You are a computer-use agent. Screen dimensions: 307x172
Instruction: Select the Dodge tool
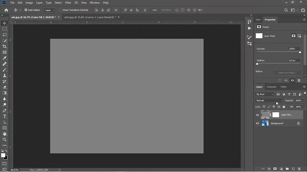click(4, 105)
